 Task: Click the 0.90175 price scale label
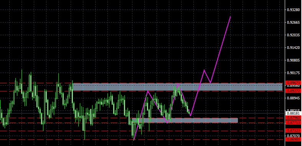[293, 73]
